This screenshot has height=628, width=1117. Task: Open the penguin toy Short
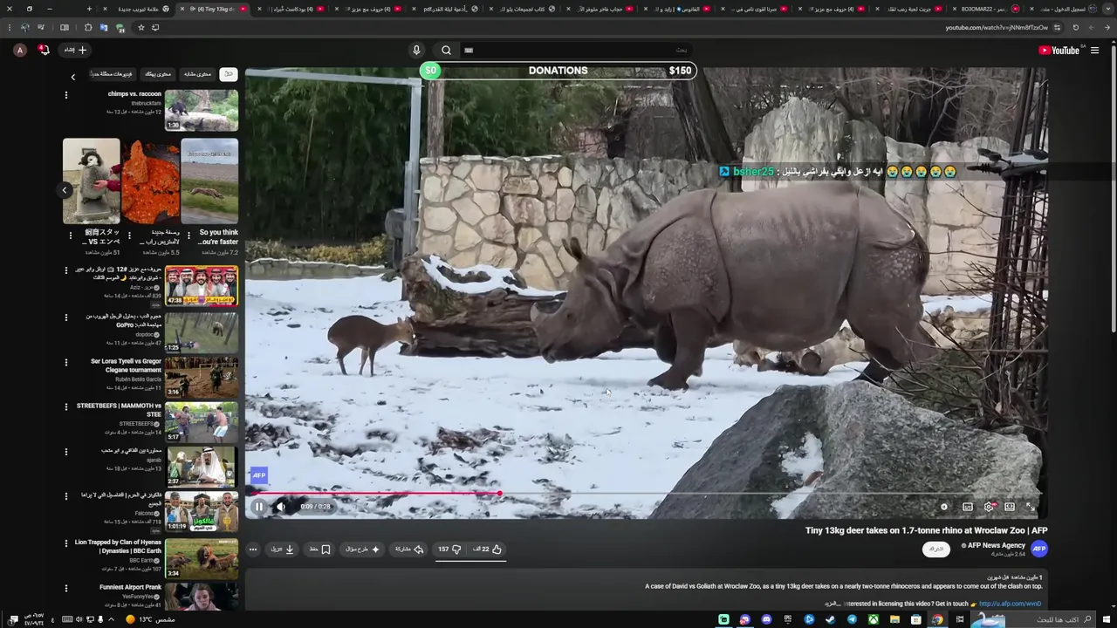pyautogui.click(x=91, y=181)
